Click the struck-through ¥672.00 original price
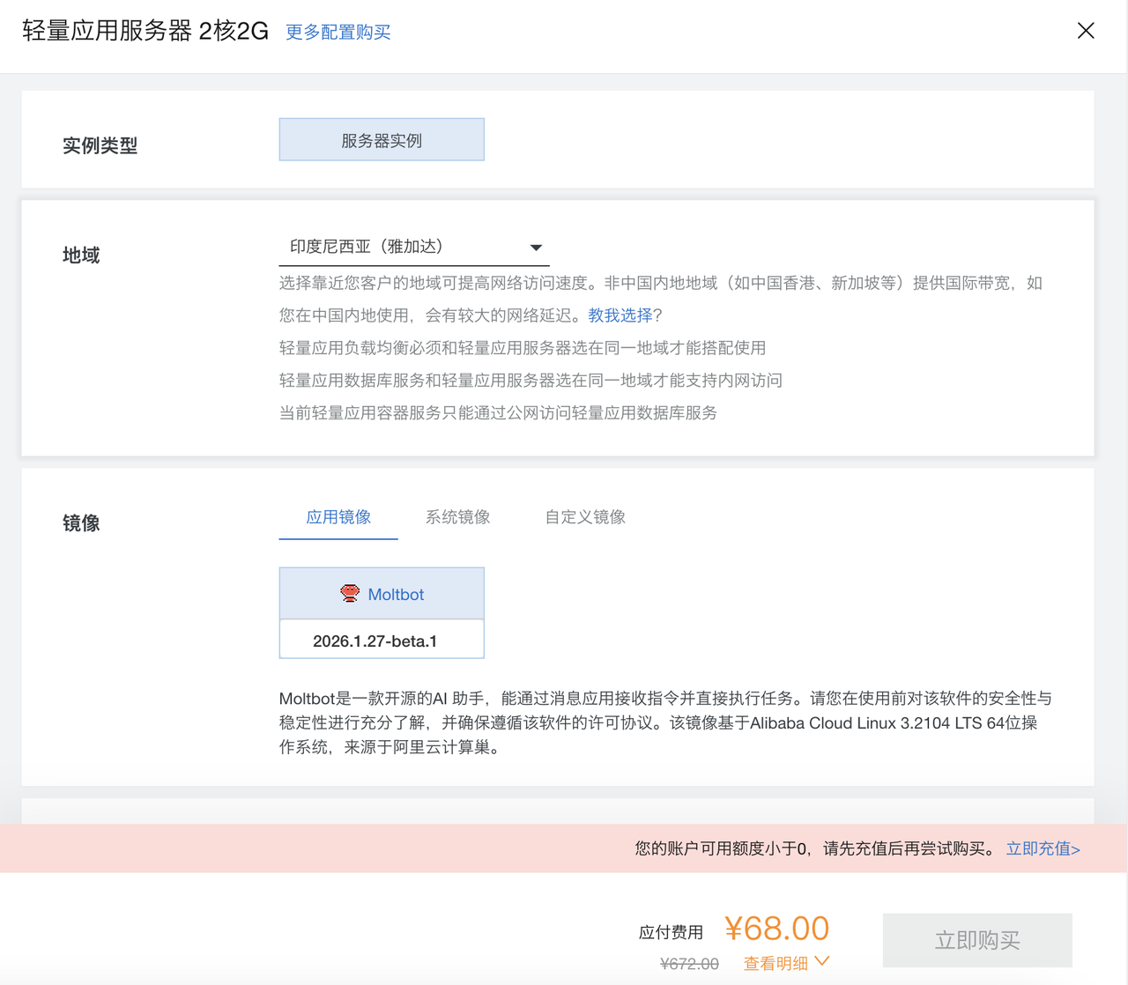Screen dimensions: 1128x985 (x=689, y=964)
